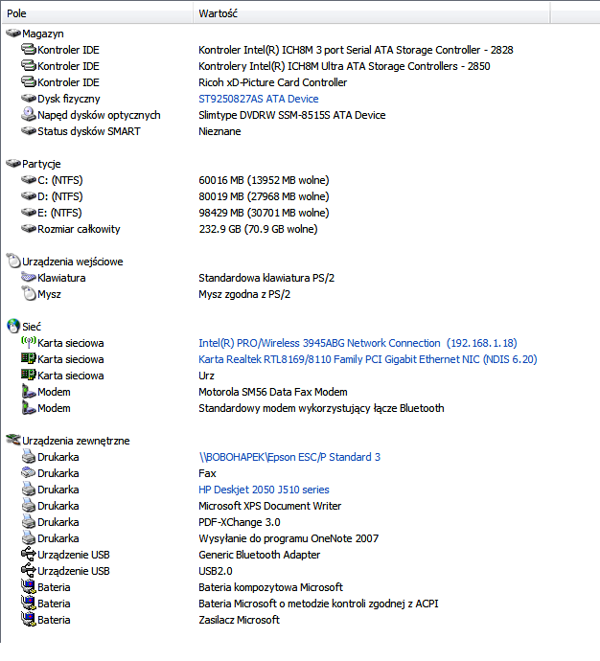Click the Klawiatura keyboard icon

point(29,278)
